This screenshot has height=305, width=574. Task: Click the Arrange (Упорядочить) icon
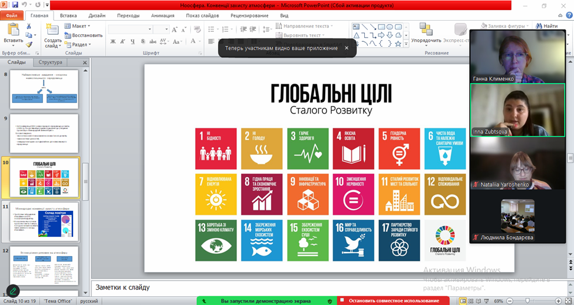tap(426, 29)
